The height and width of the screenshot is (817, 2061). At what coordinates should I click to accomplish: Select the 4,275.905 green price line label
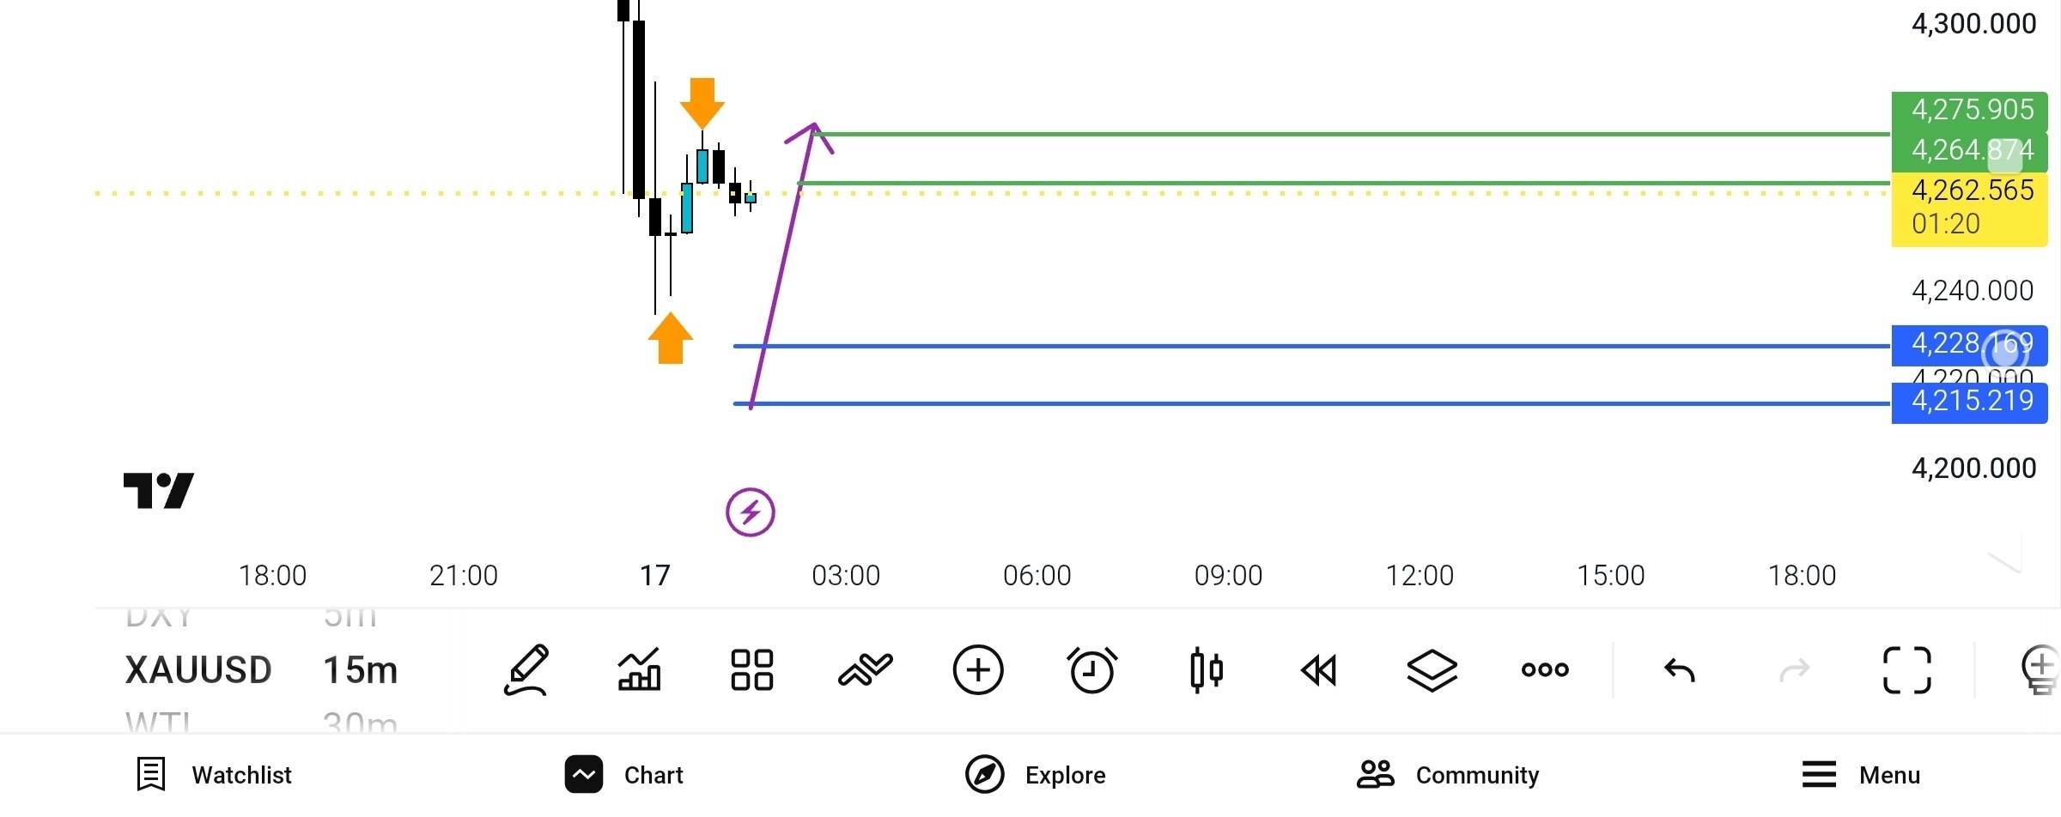(1969, 110)
